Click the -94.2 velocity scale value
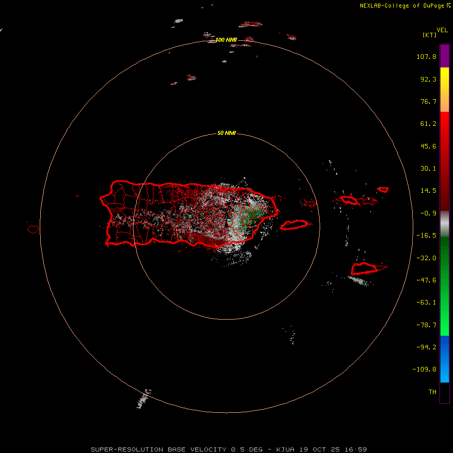 [426, 347]
